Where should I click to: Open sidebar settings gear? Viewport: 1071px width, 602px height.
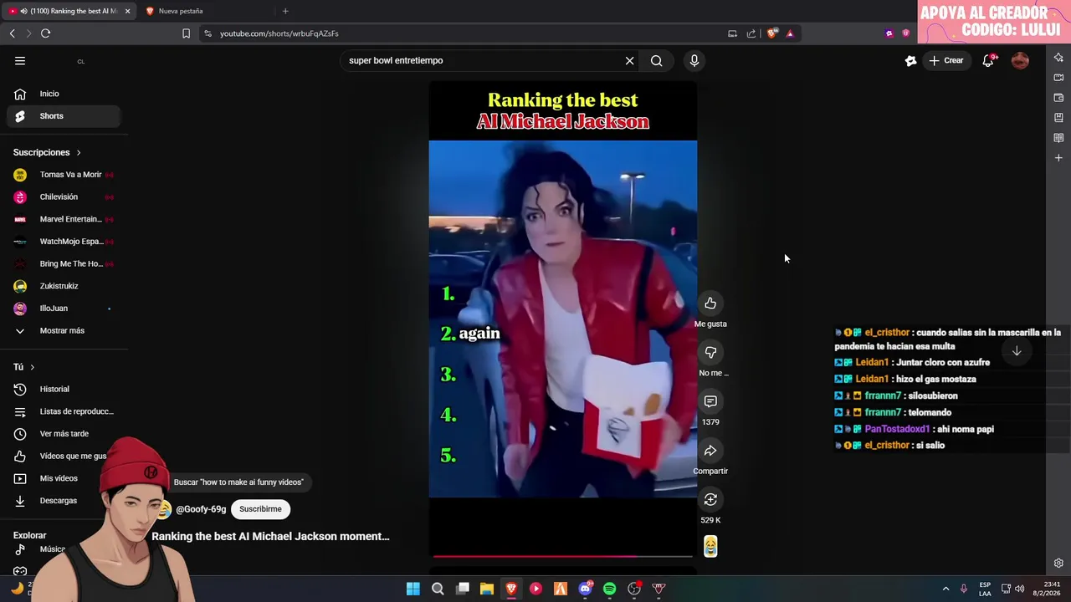[x=1058, y=564]
